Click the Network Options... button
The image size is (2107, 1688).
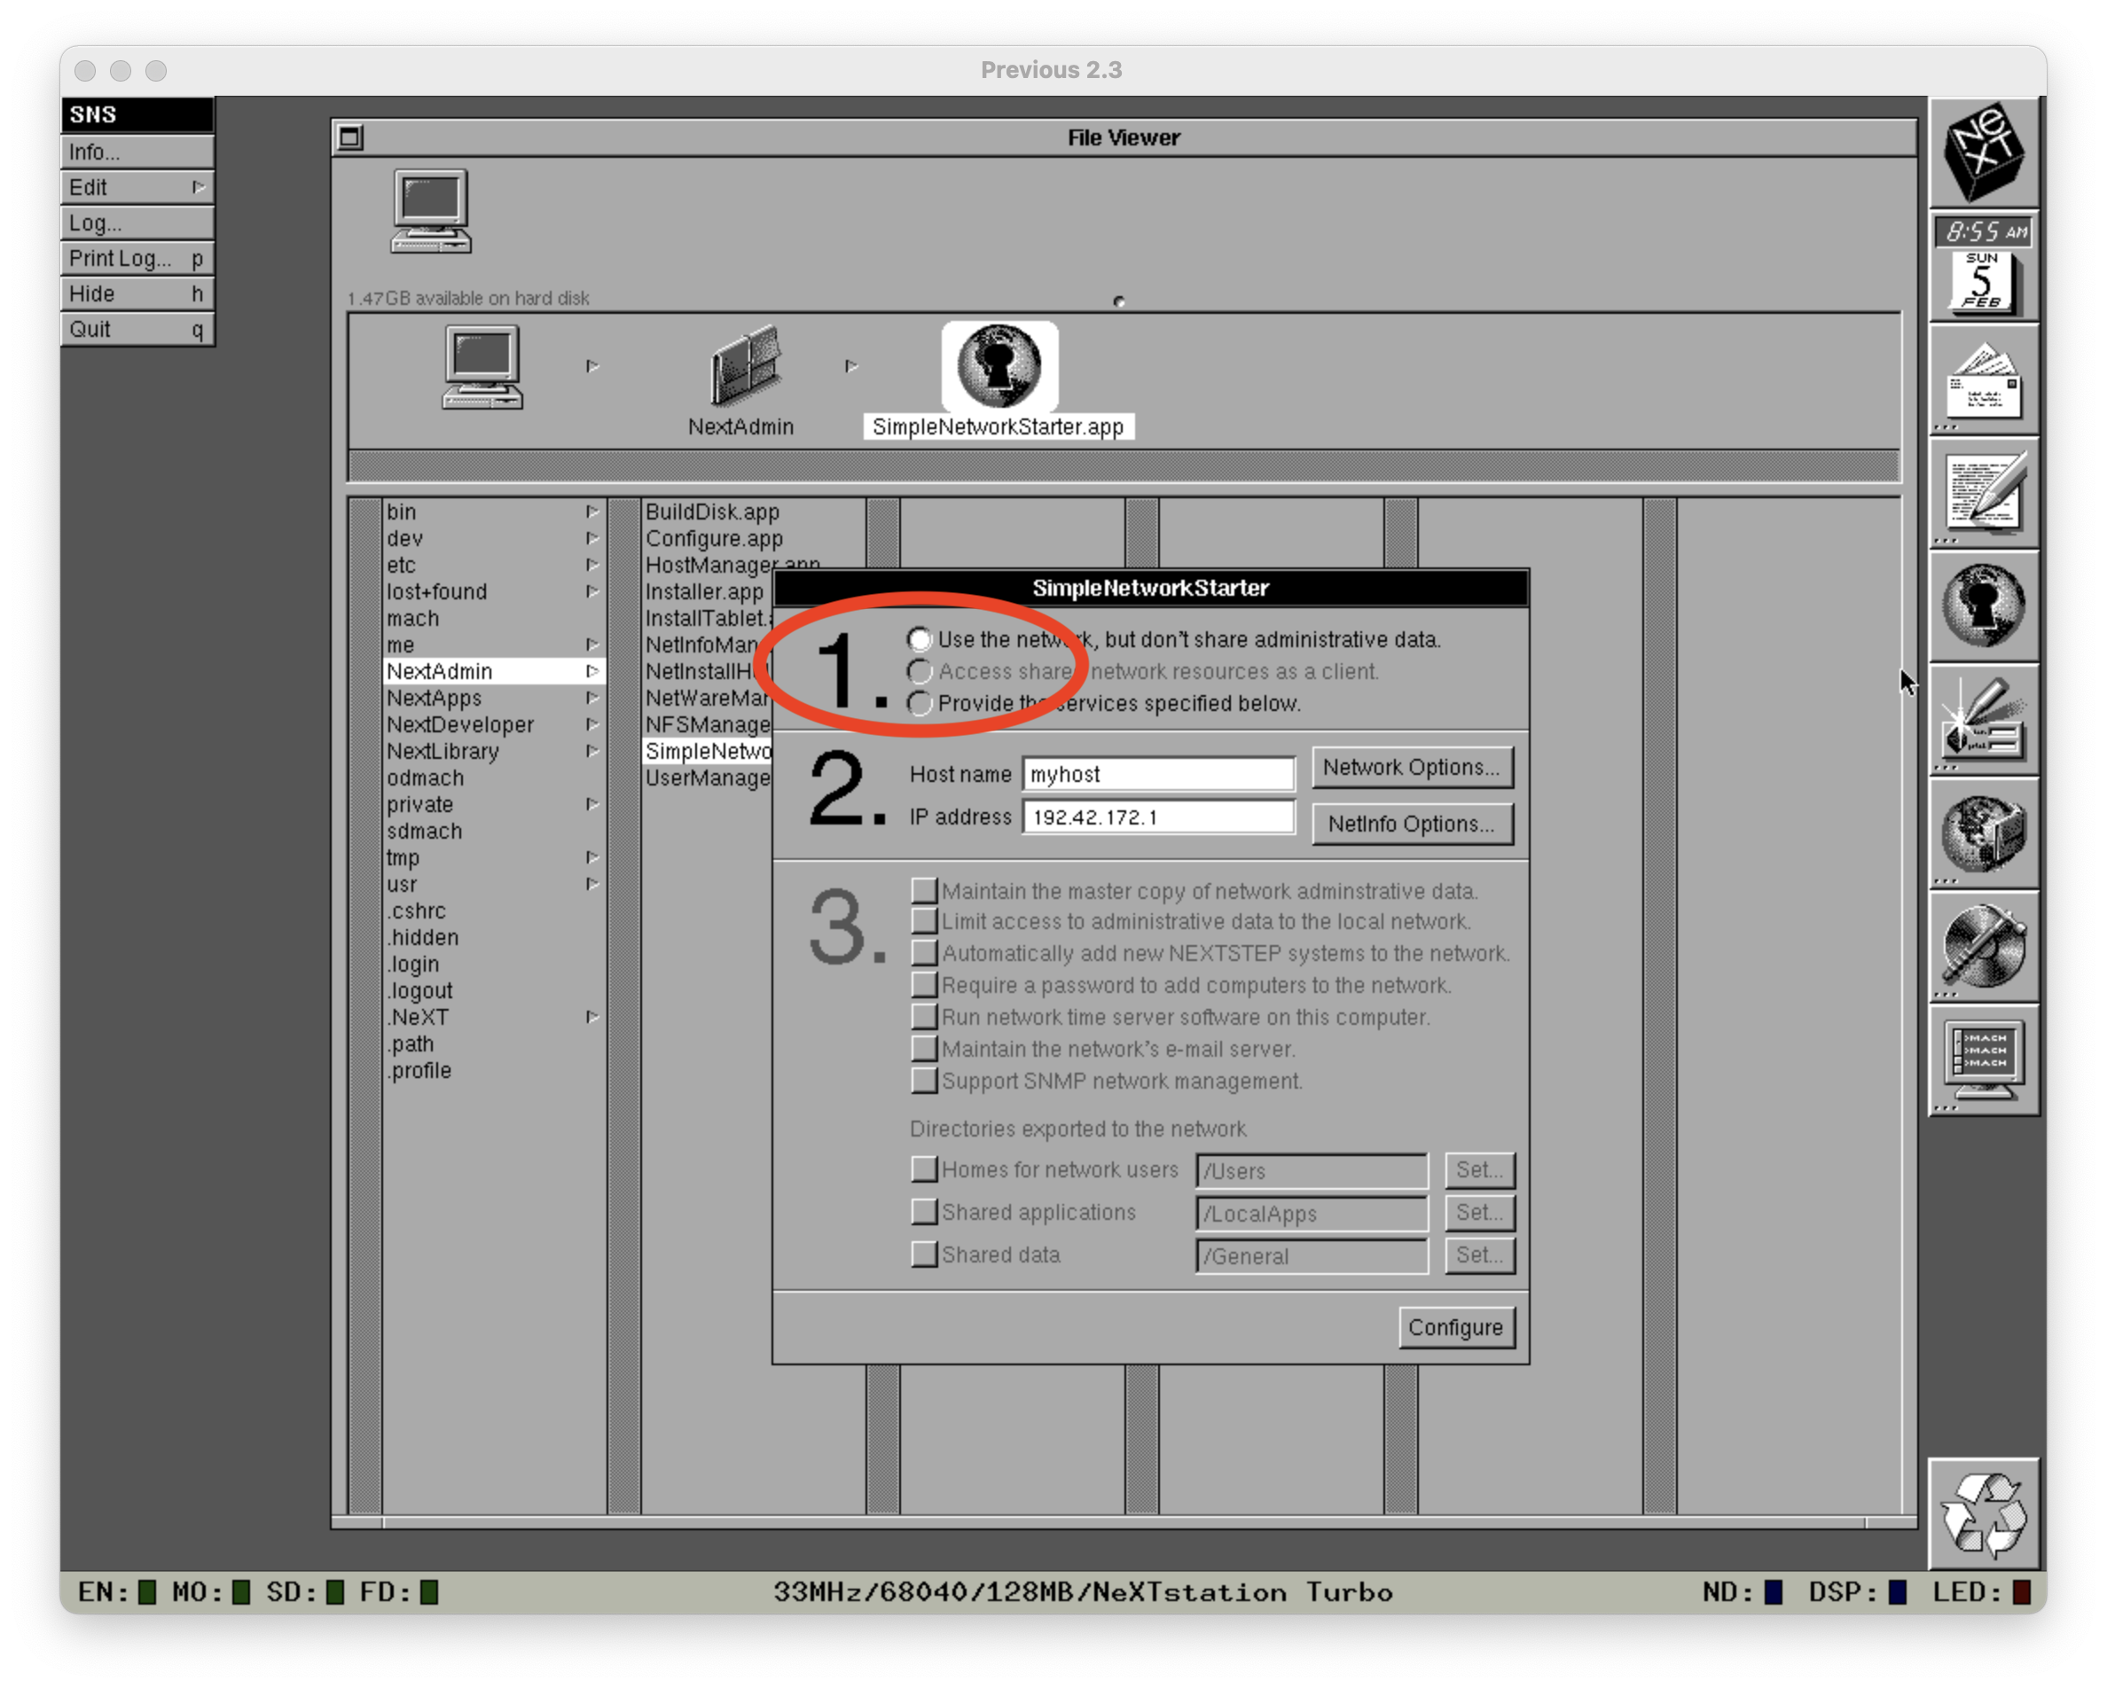(x=1411, y=768)
